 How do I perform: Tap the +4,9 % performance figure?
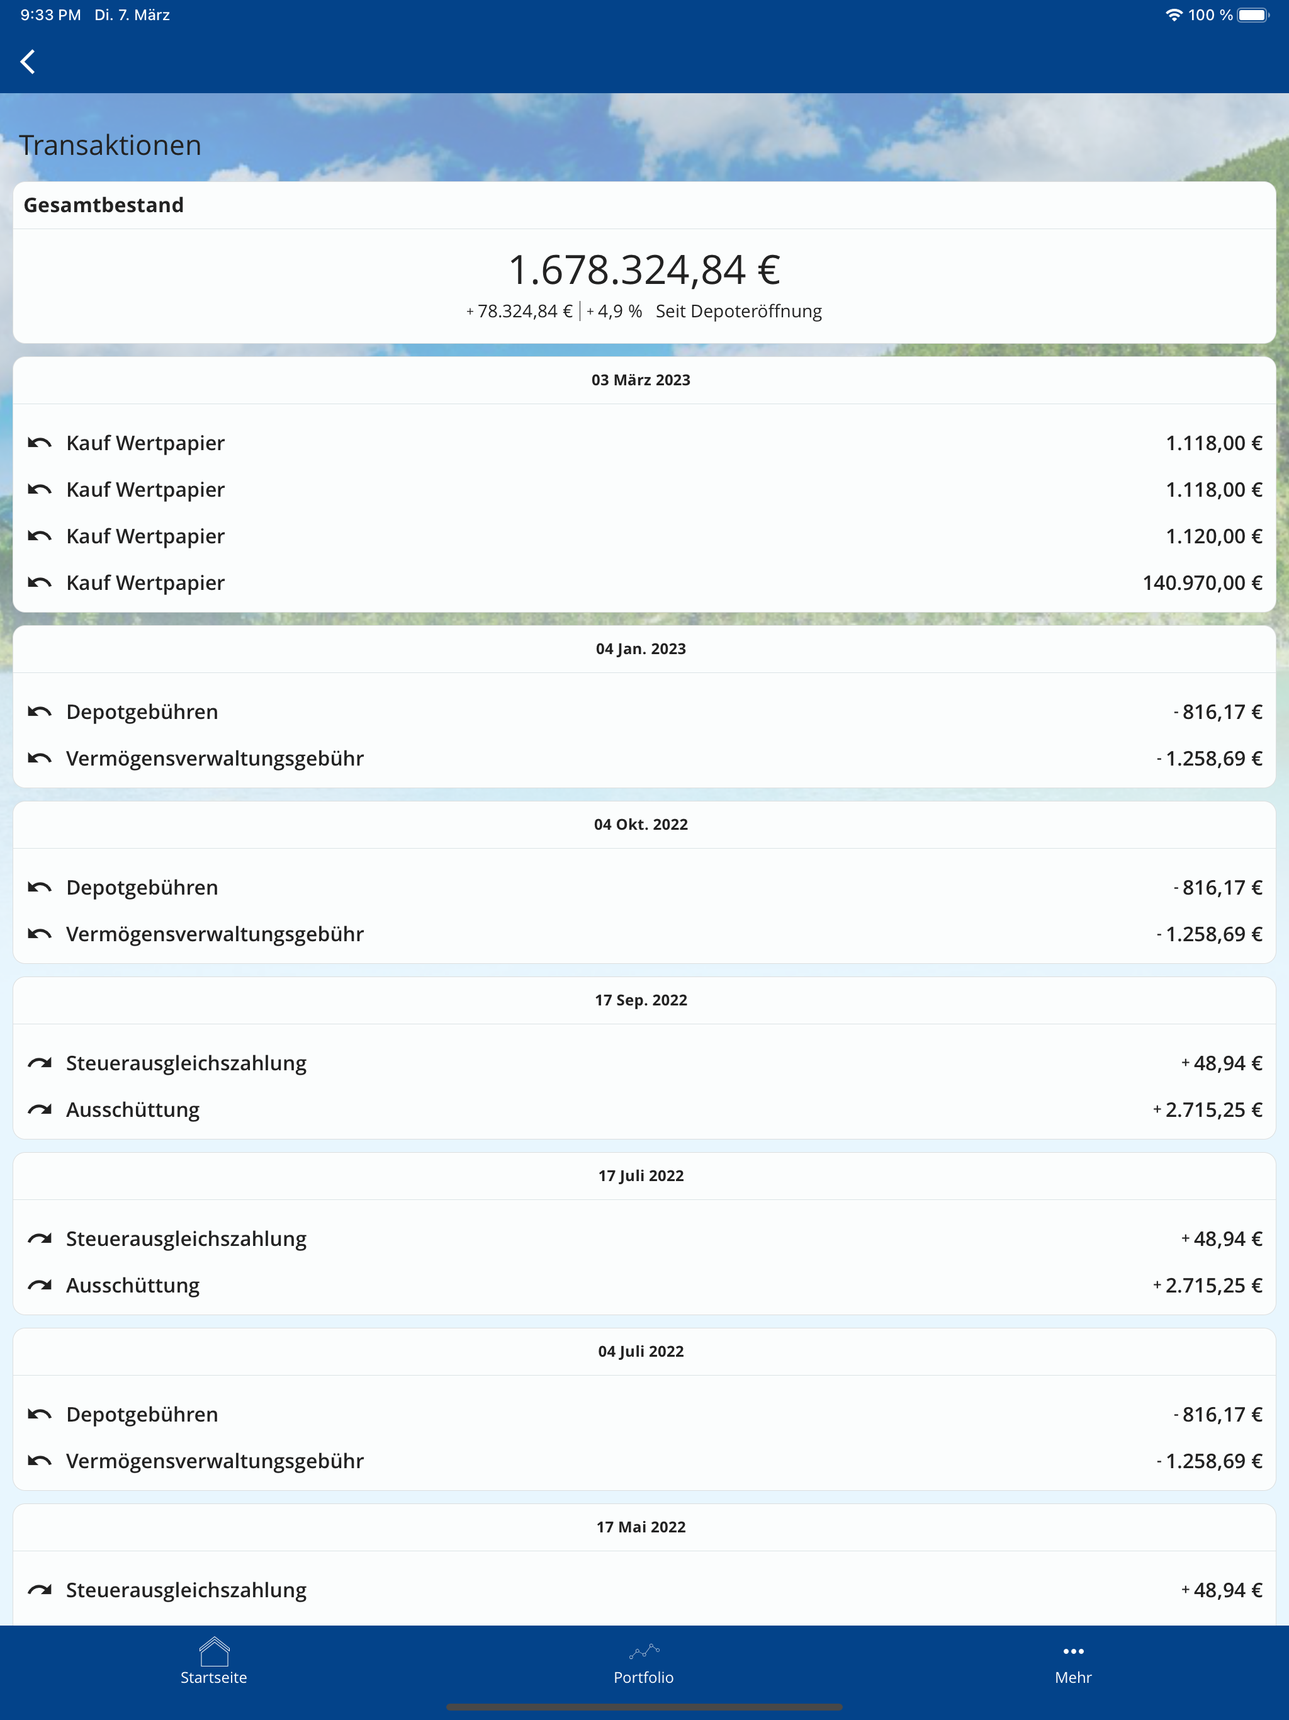614,312
